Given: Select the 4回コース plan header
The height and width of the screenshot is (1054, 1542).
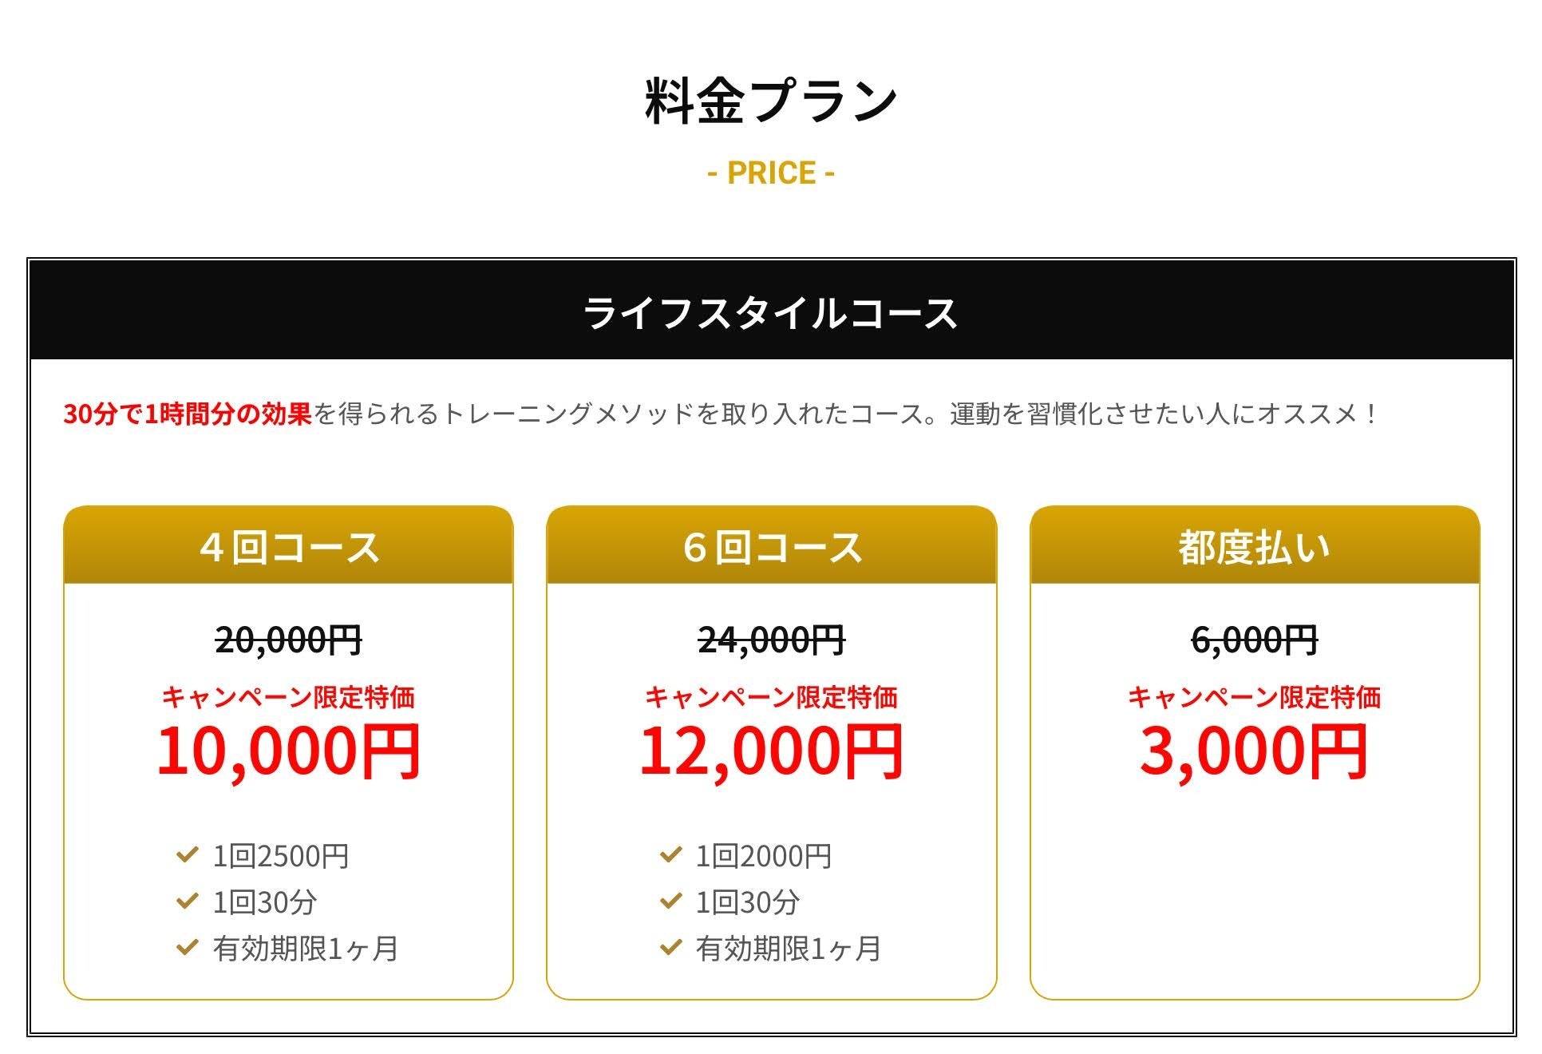Looking at the screenshot, I should (x=288, y=547).
